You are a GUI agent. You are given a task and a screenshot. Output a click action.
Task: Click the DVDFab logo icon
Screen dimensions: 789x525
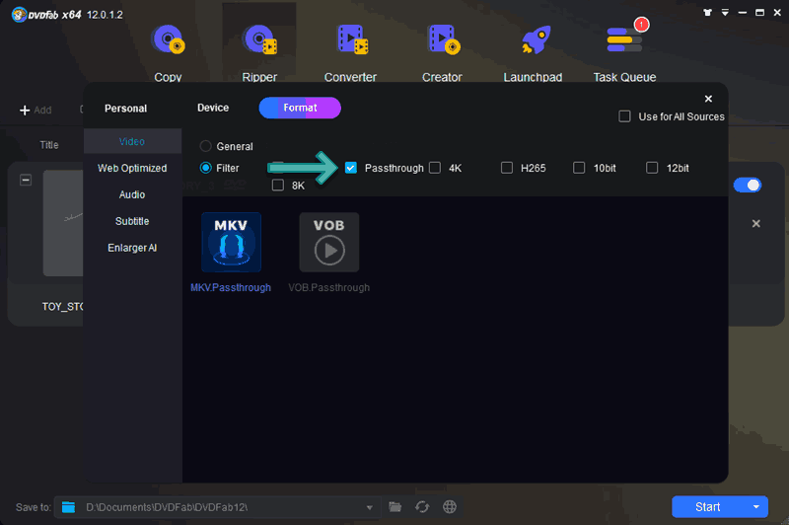click(19, 15)
